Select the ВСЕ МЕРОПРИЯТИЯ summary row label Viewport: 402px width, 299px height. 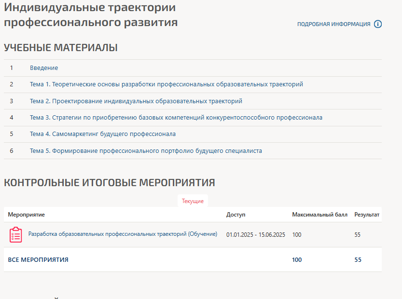click(x=38, y=260)
